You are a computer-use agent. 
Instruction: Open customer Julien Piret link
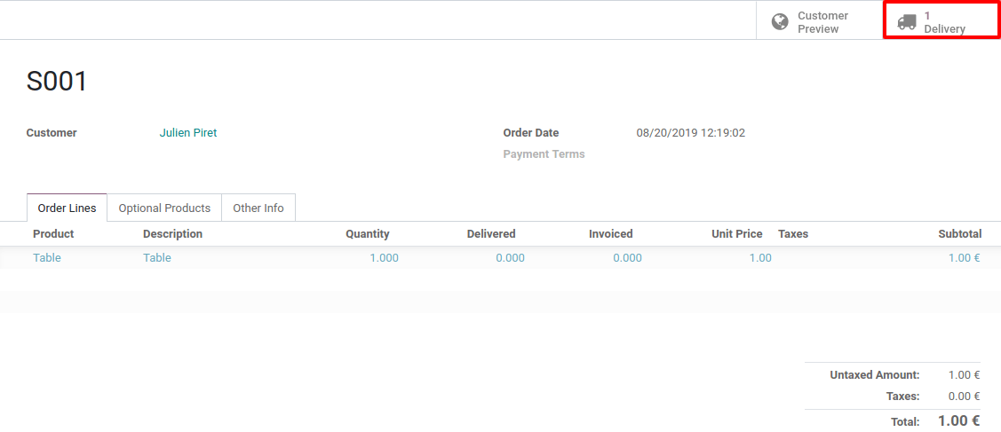coord(188,132)
